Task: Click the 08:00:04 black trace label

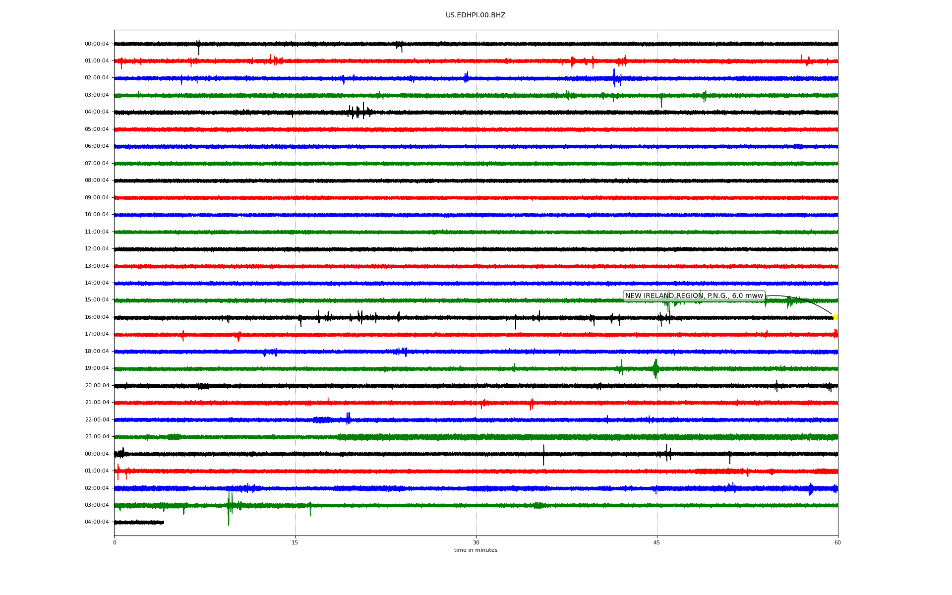Action: (x=97, y=180)
